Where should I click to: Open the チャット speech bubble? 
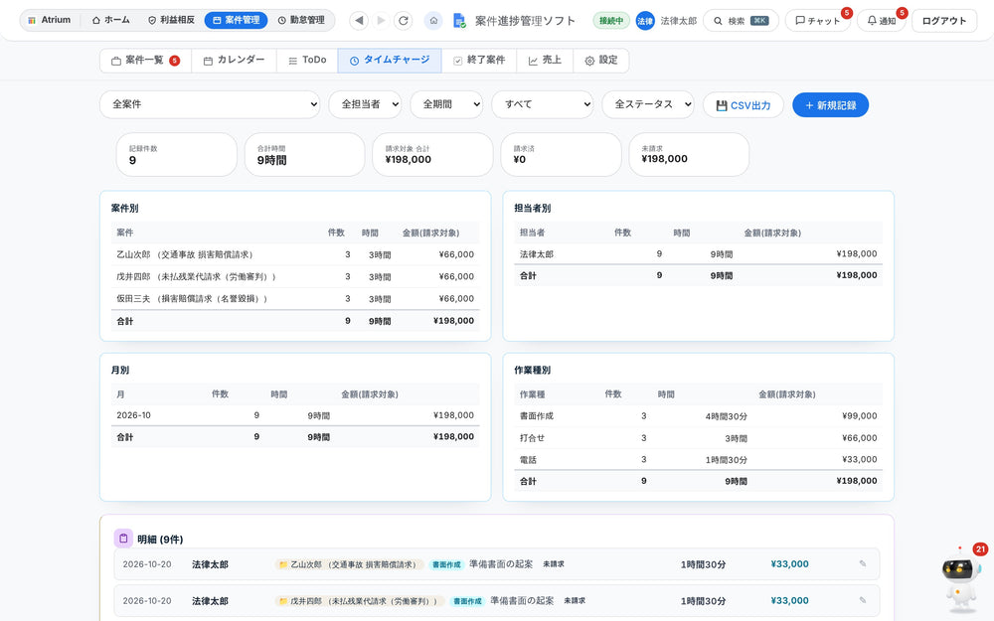coord(818,20)
